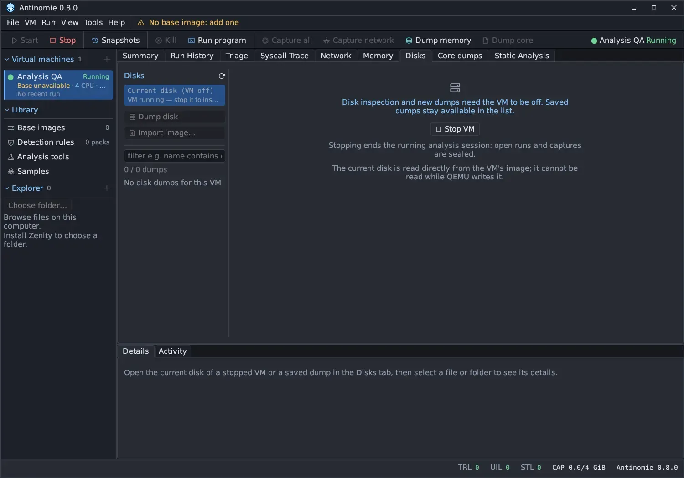Open the Tools menu
The height and width of the screenshot is (478, 684).
point(93,22)
